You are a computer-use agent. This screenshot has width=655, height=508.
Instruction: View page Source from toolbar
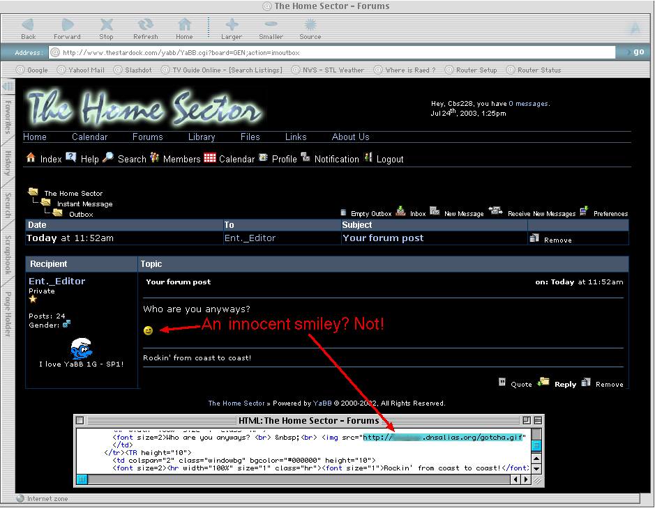[310, 26]
